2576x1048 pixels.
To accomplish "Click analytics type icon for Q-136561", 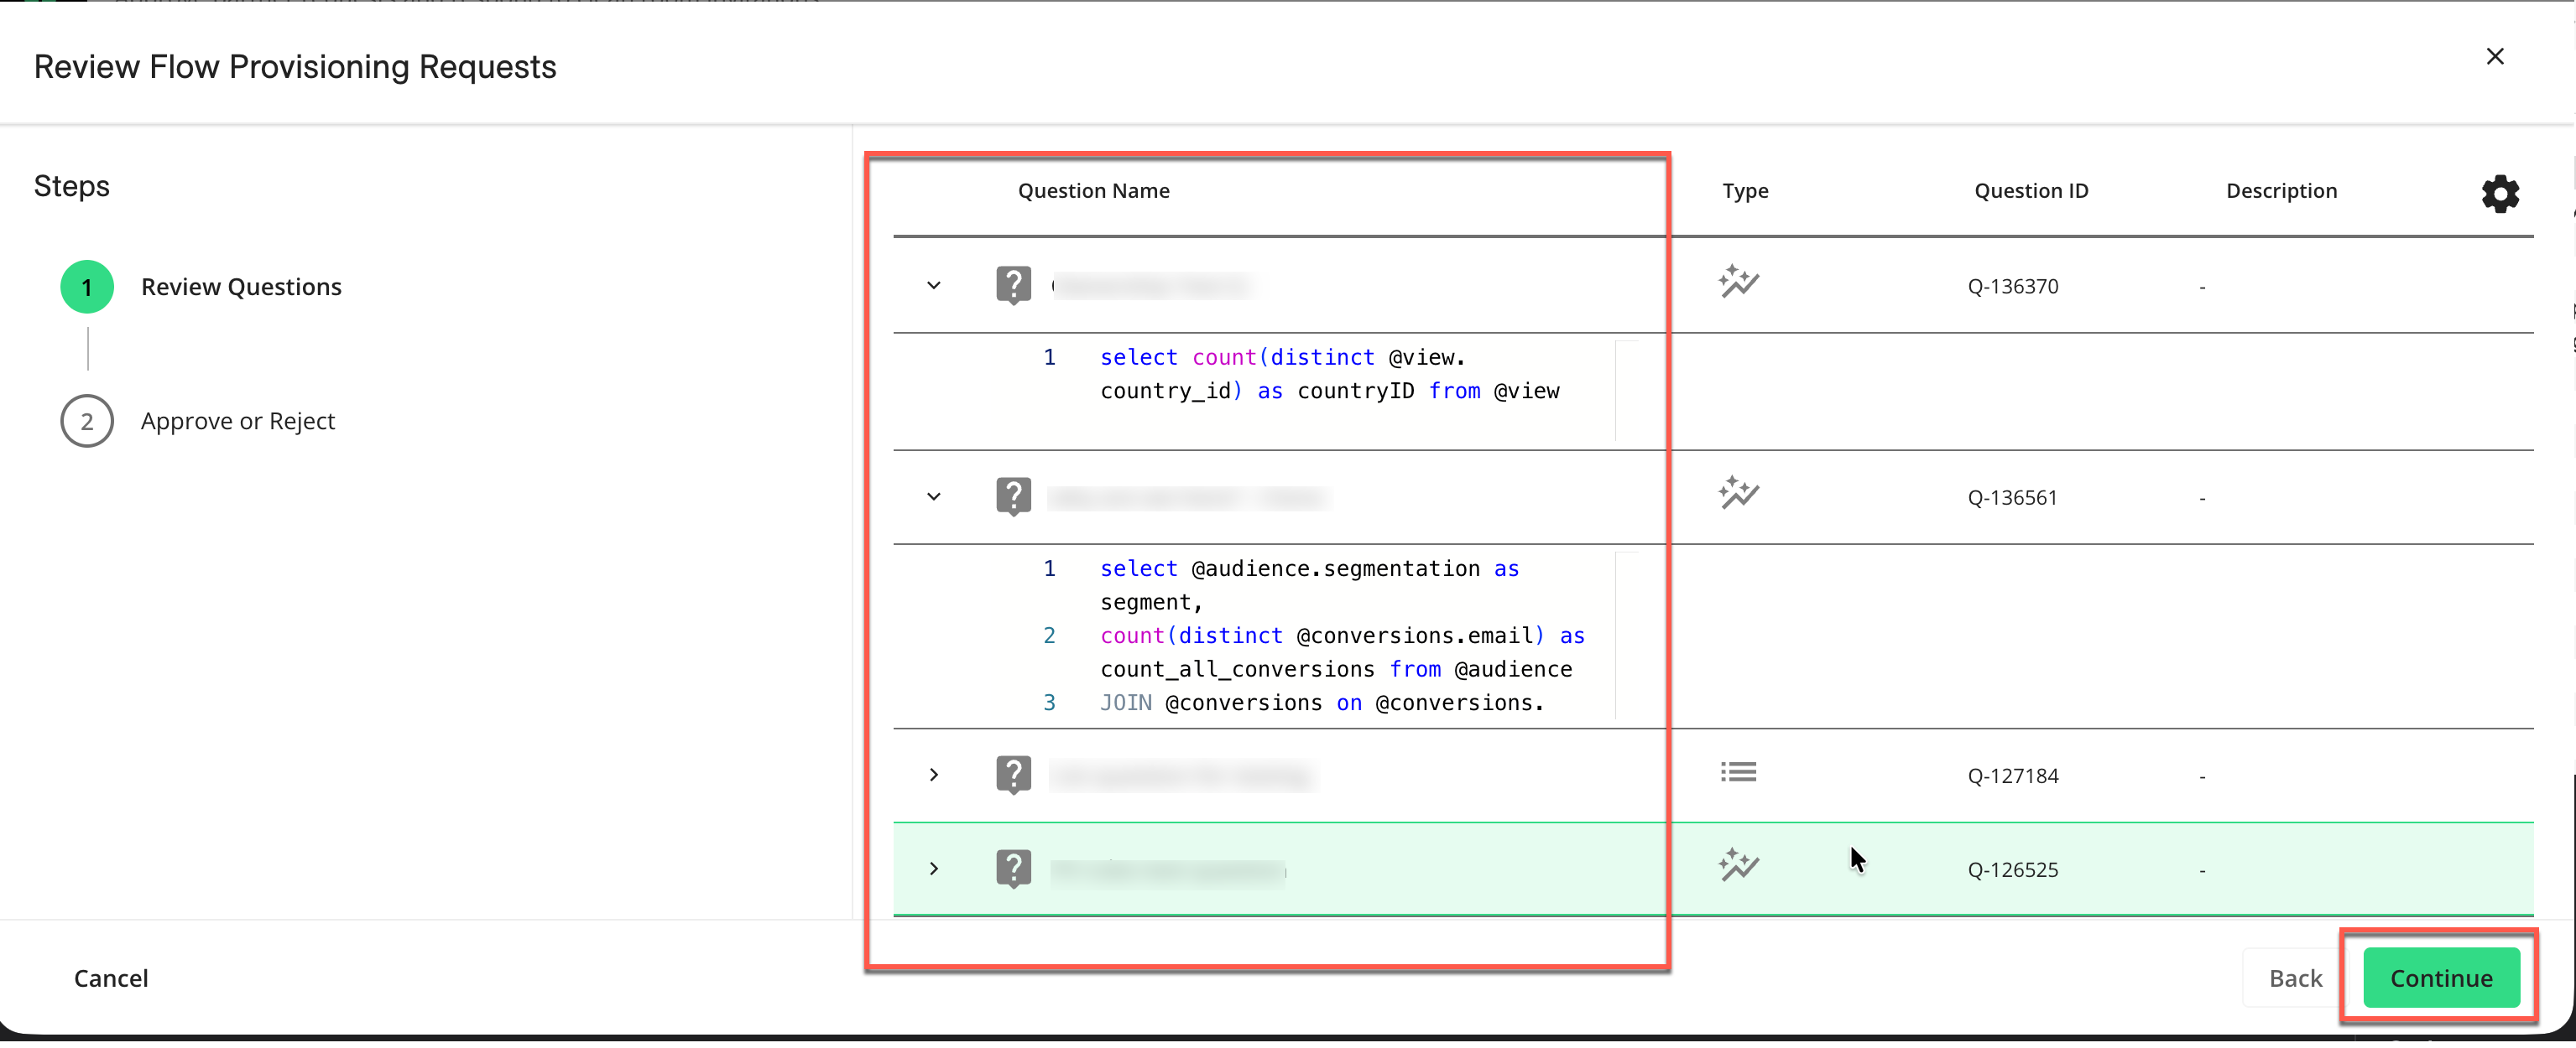I will (x=1738, y=492).
